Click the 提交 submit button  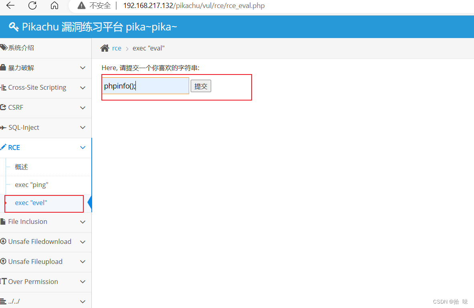[x=201, y=85]
